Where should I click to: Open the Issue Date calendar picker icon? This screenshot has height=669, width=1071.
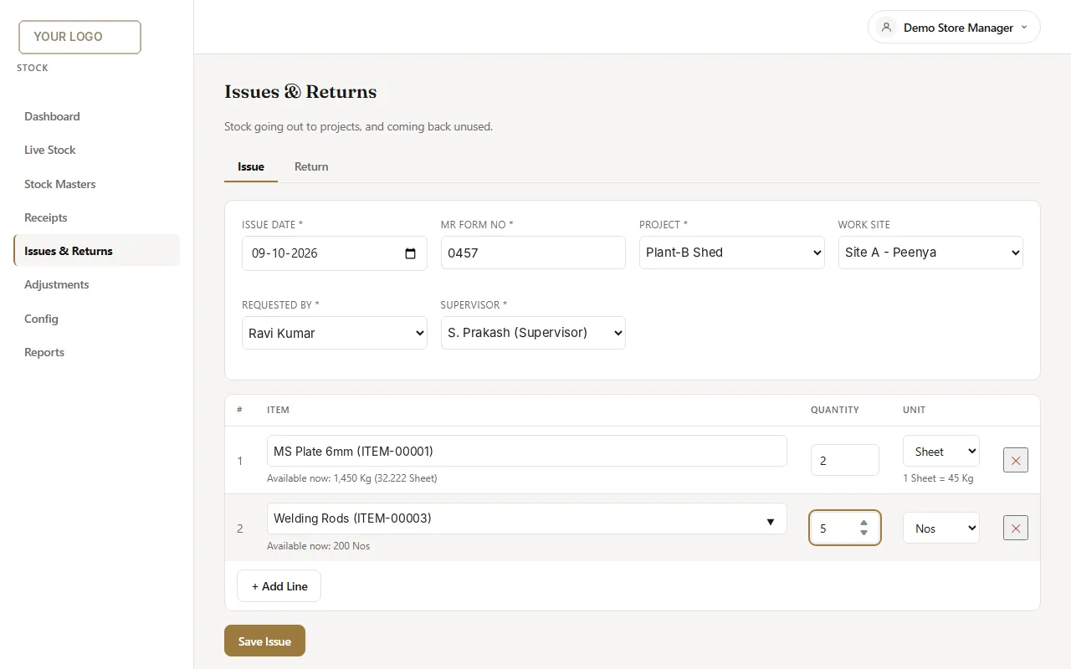(410, 253)
